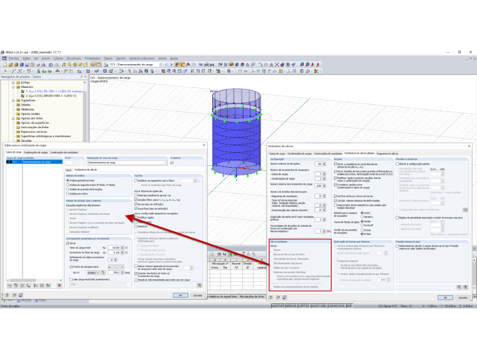The width and height of the screenshot is (477, 358).
Task: Click the folder icon at bottom of Editar casos dialog
Action: tap(14, 295)
